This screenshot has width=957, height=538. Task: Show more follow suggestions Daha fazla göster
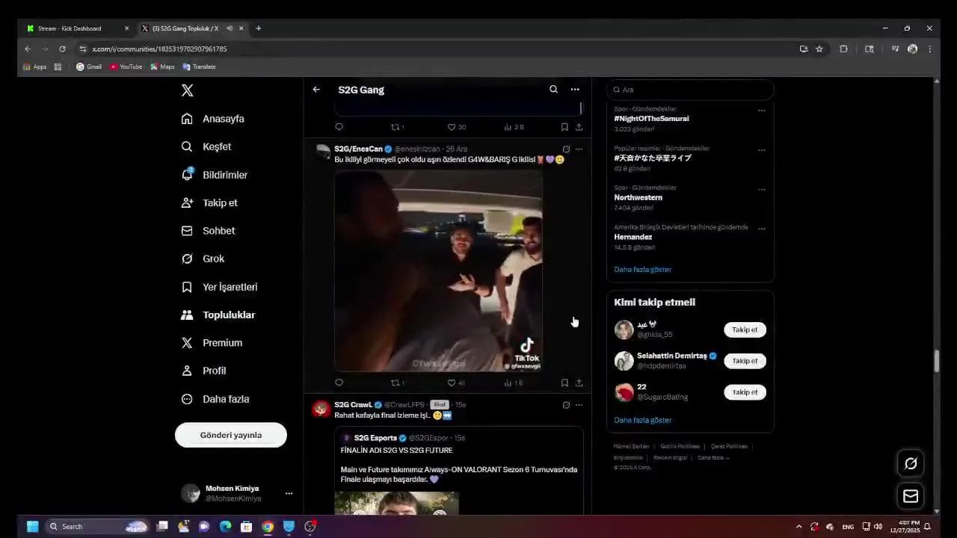pos(643,420)
